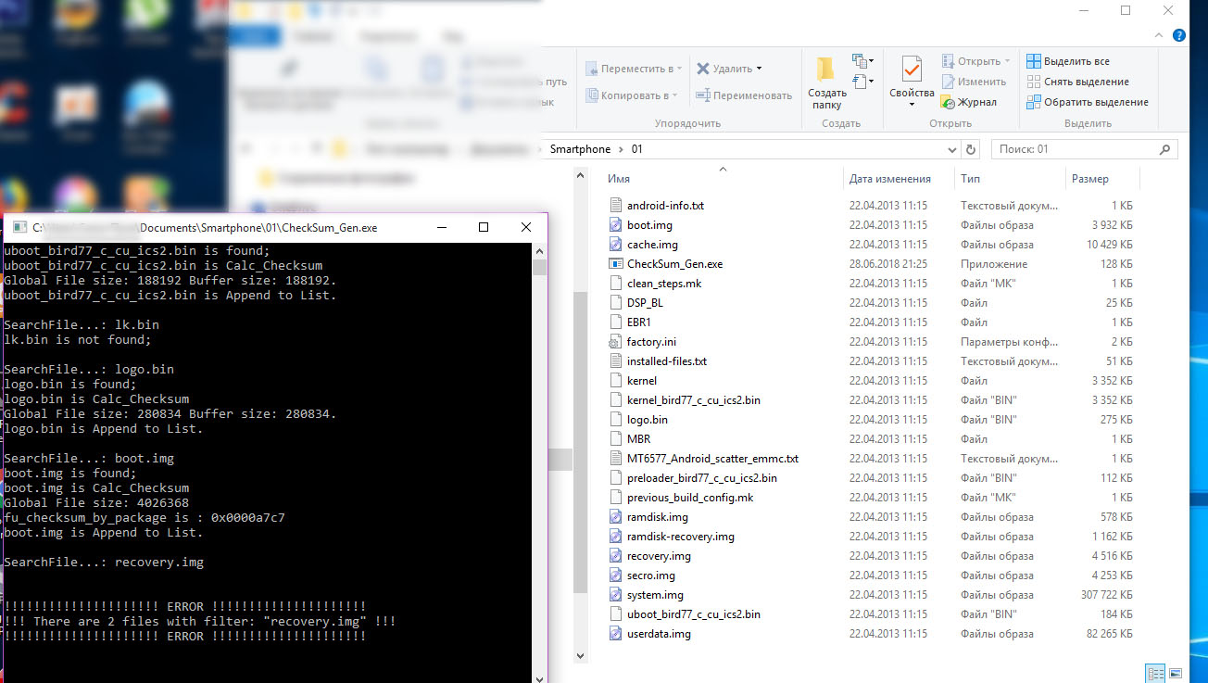Click the Снять выделение label
This screenshot has height=683, width=1208.
pyautogui.click(x=1087, y=82)
